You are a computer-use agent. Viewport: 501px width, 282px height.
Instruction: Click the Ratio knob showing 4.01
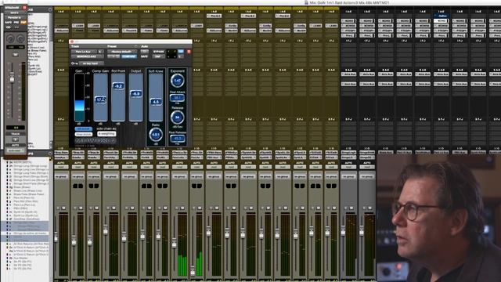pyautogui.click(x=156, y=135)
